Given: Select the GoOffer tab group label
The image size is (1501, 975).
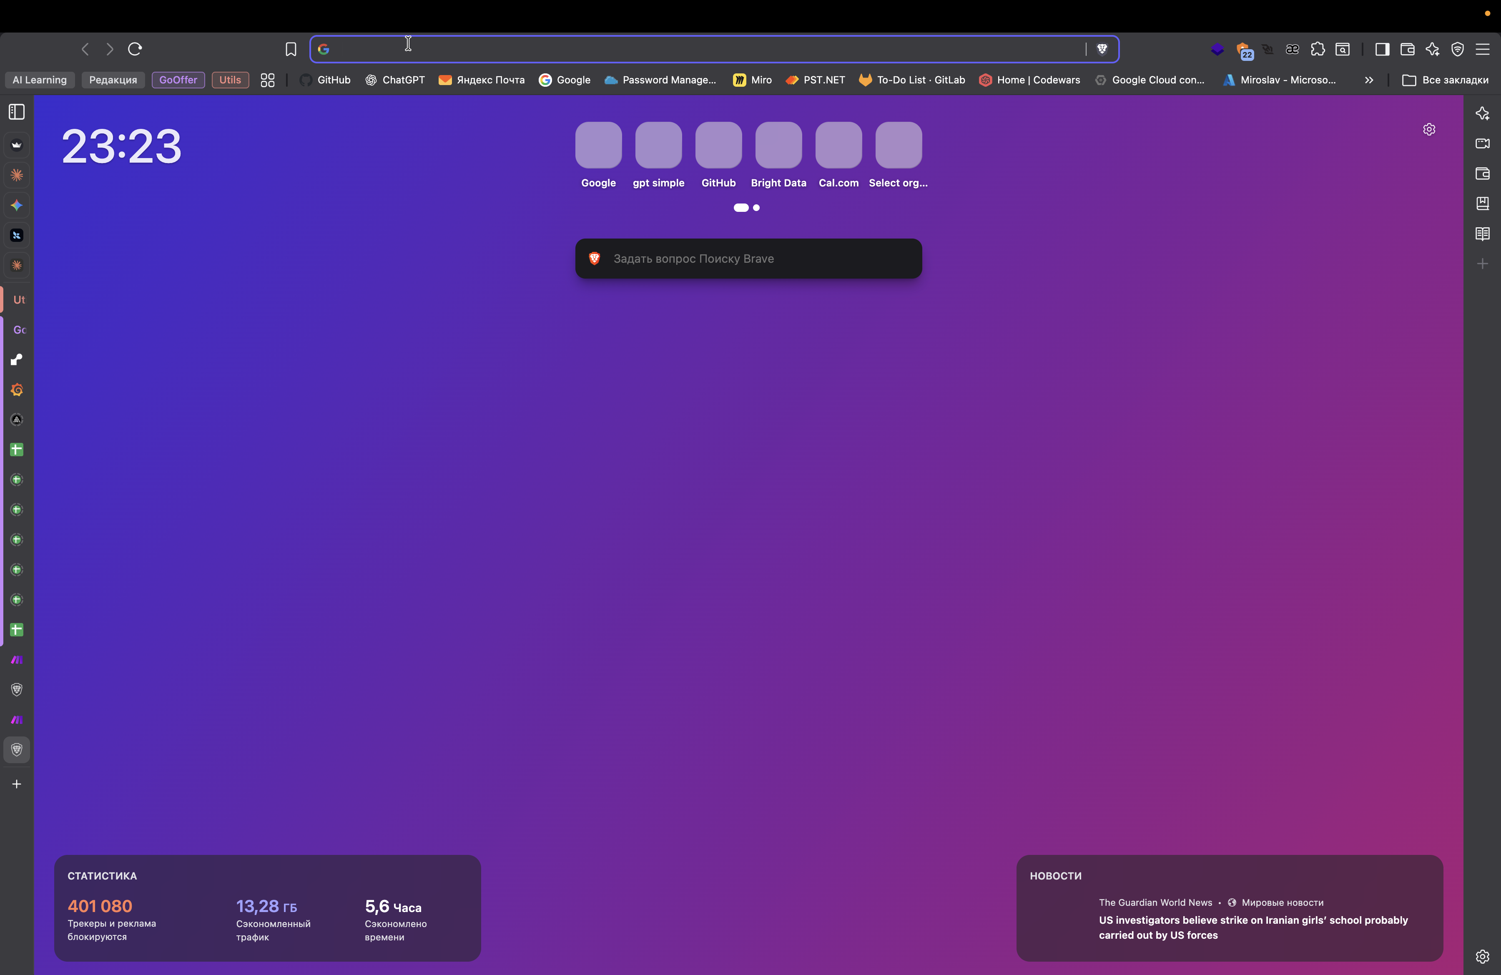Looking at the screenshot, I should point(178,80).
